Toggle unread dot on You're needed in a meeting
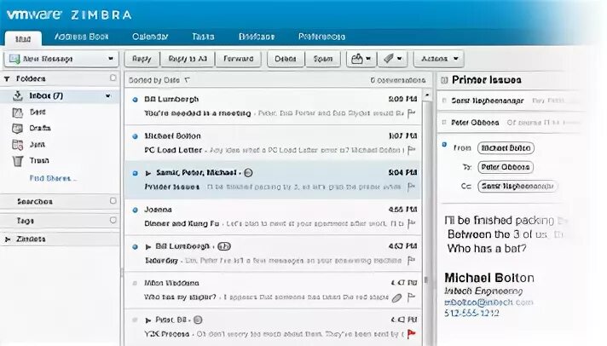607x346 pixels. tap(135, 100)
